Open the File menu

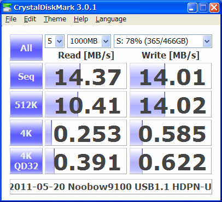point(11,19)
